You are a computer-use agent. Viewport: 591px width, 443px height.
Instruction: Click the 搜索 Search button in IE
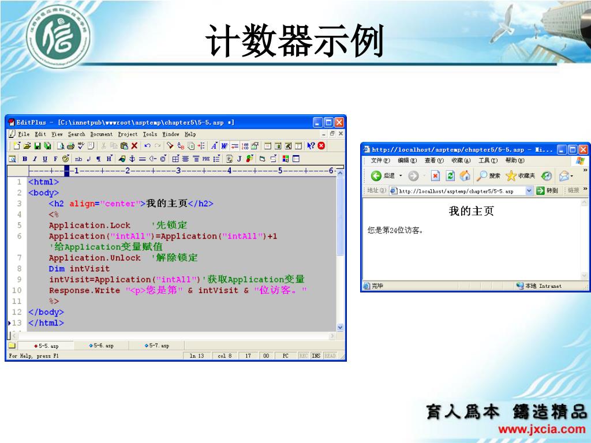tap(488, 175)
